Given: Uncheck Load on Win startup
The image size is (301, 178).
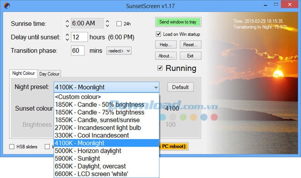Looking at the screenshot, I should pos(158,34).
